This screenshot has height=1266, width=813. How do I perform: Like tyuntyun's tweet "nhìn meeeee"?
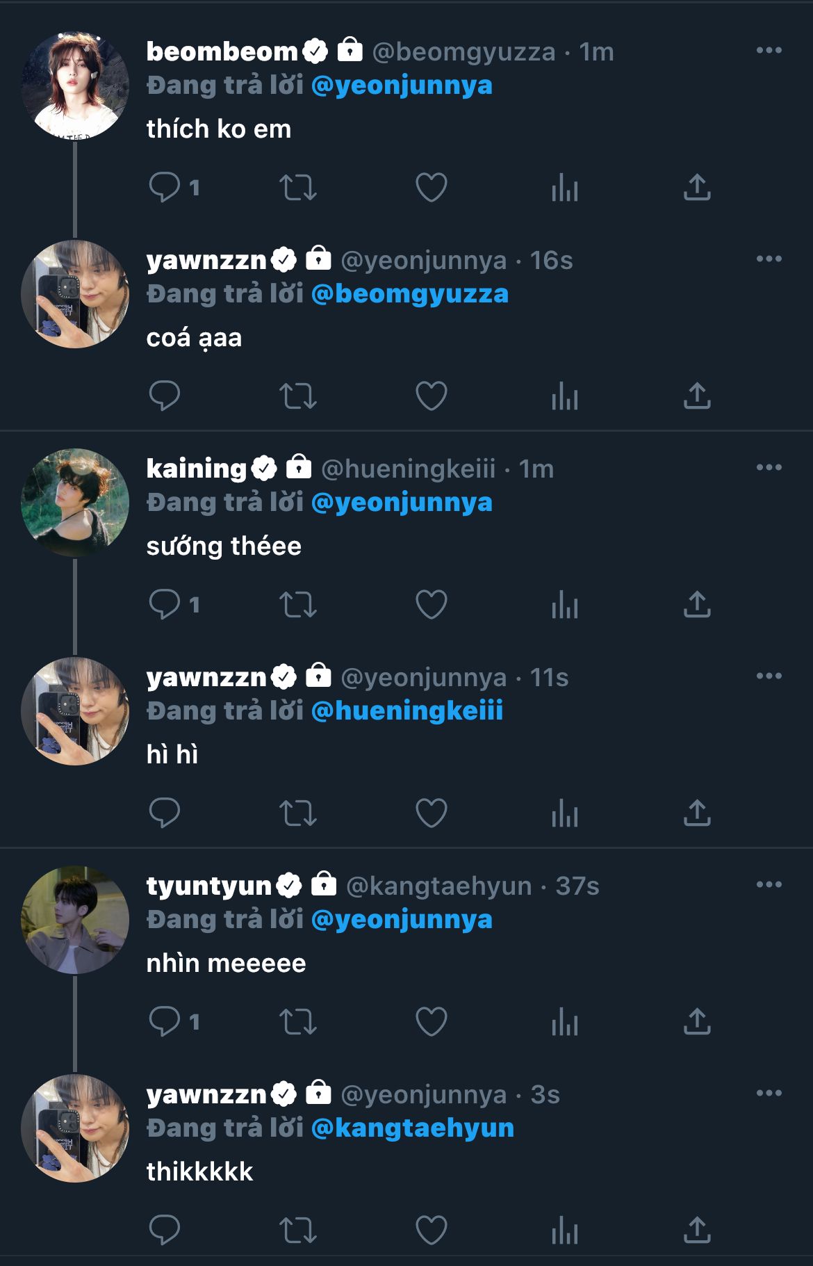pos(431,1022)
